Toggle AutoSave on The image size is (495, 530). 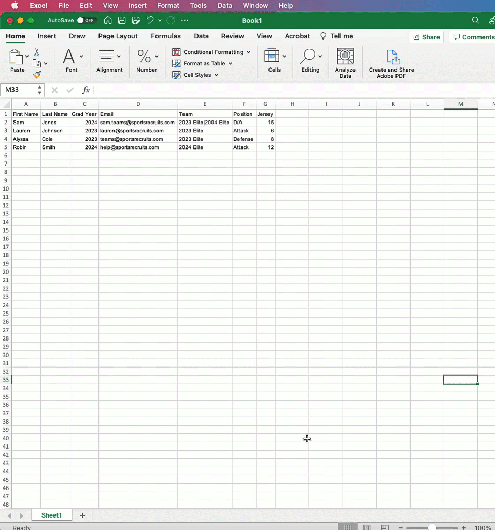pyautogui.click(x=87, y=20)
